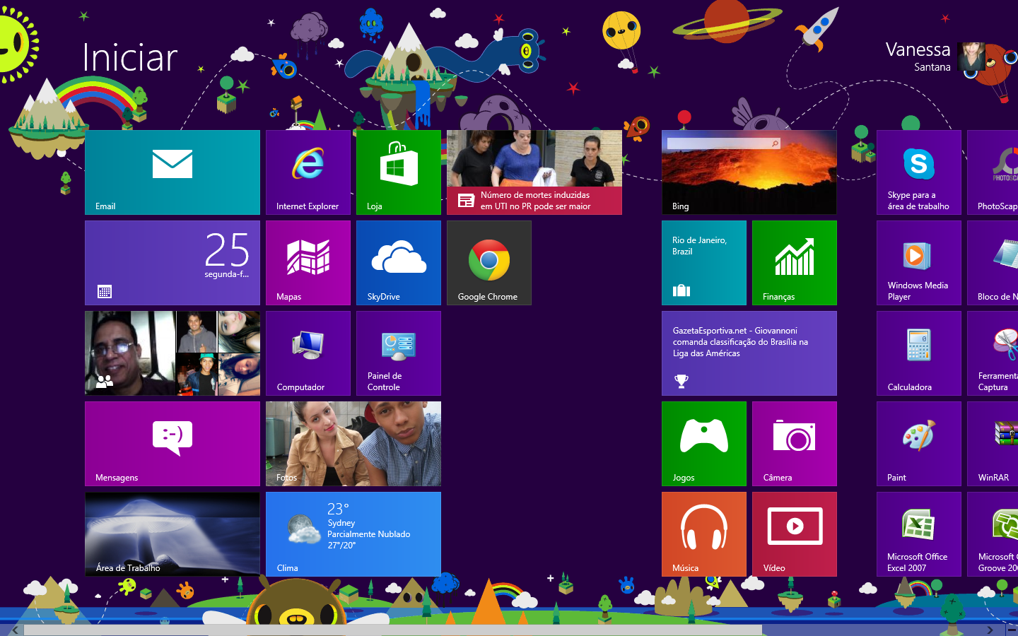Open Microsoft Groove tile

click(x=993, y=534)
